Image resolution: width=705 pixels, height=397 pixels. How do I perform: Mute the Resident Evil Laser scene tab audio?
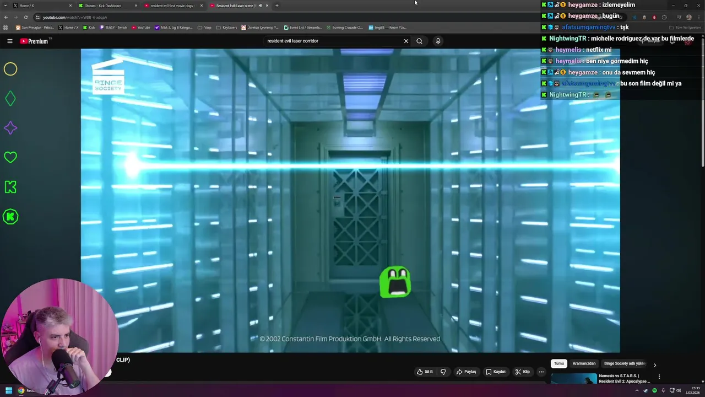tap(260, 6)
